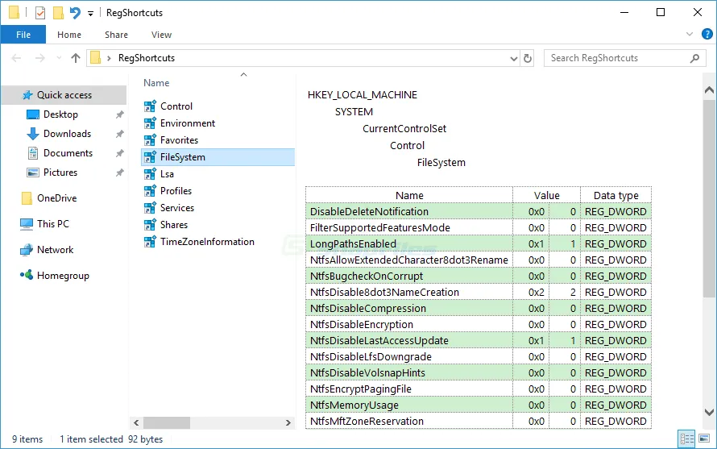The width and height of the screenshot is (717, 449).
Task: Open the Customize Quick Access Toolbar dropdown
Action: (x=90, y=14)
